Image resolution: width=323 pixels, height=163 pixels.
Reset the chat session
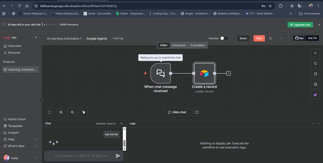122,124
